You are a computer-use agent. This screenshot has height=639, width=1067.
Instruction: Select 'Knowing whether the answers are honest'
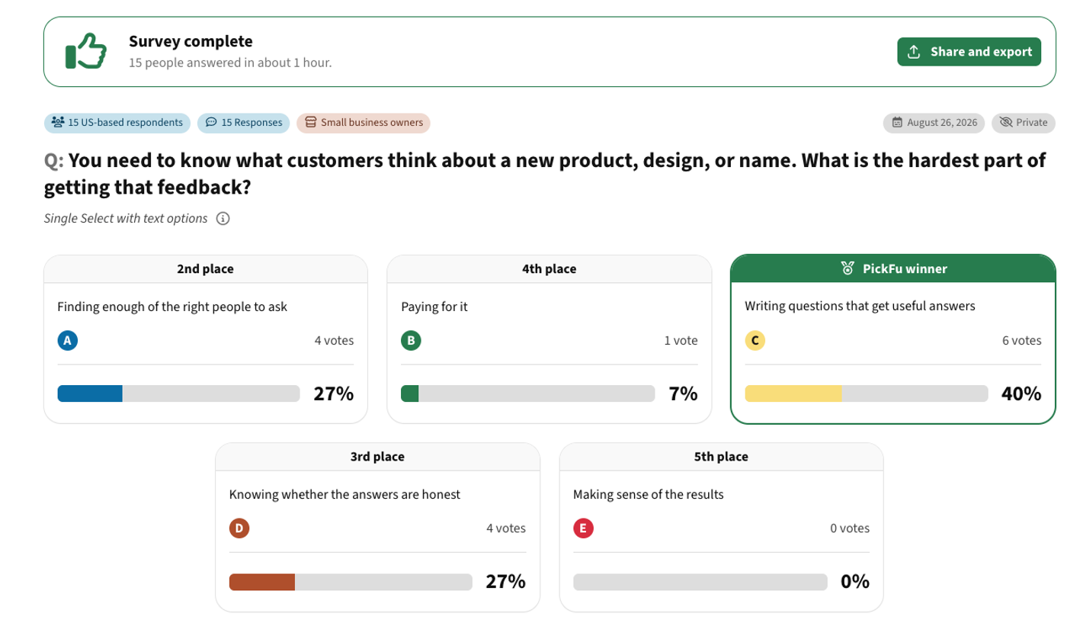344,494
